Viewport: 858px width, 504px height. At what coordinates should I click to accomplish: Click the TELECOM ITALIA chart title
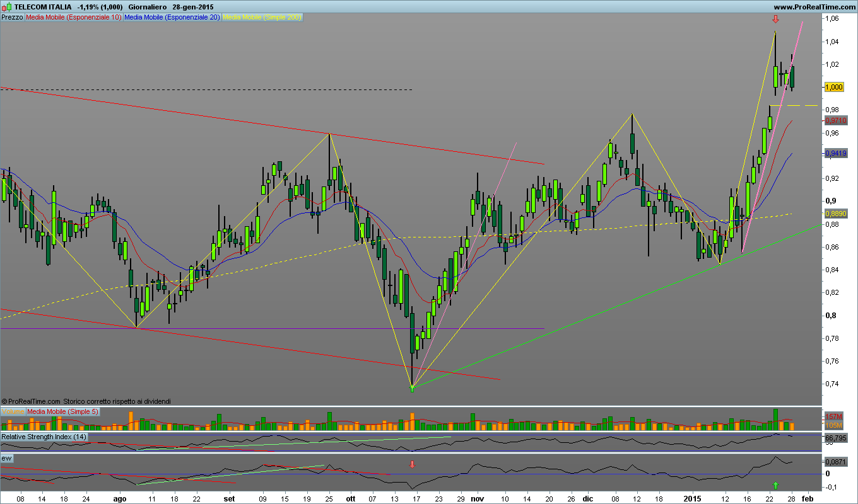pyautogui.click(x=44, y=6)
